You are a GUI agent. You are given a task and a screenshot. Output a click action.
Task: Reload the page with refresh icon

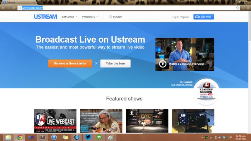click(14, 8)
